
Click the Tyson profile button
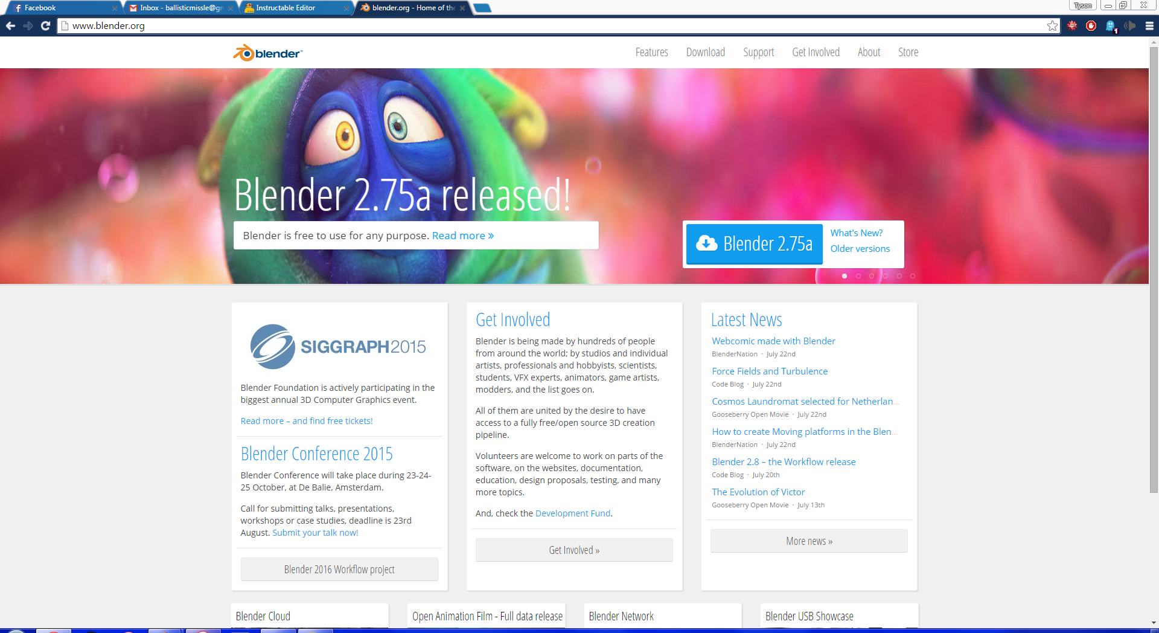click(x=1083, y=5)
